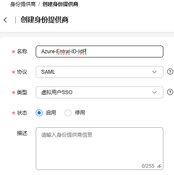Go back using the left arrow icon
The image size is (174, 175).
tap(6, 20)
